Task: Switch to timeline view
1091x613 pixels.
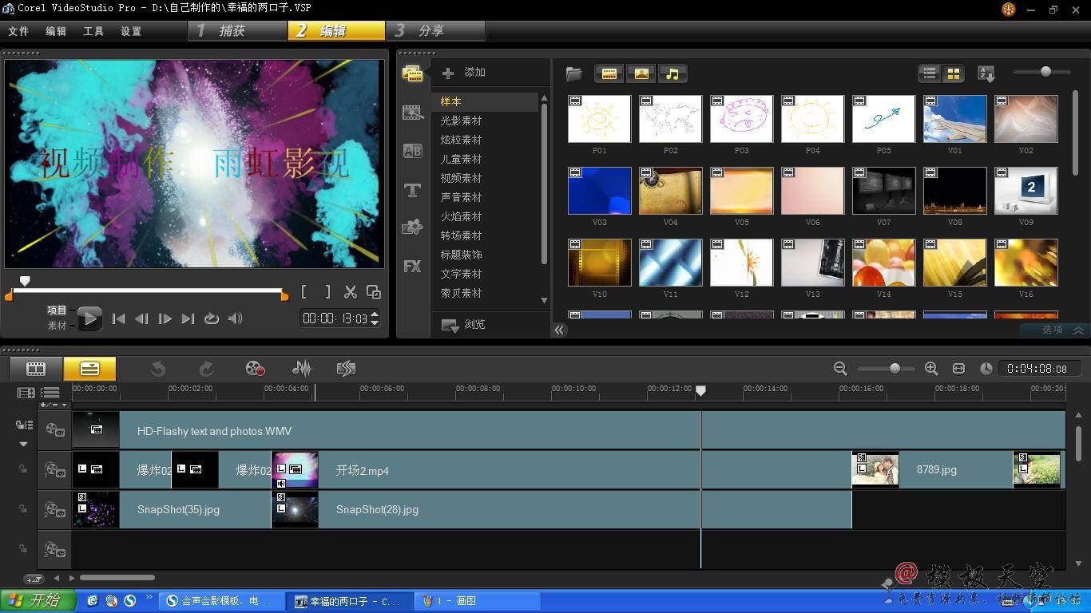Action: click(x=89, y=369)
